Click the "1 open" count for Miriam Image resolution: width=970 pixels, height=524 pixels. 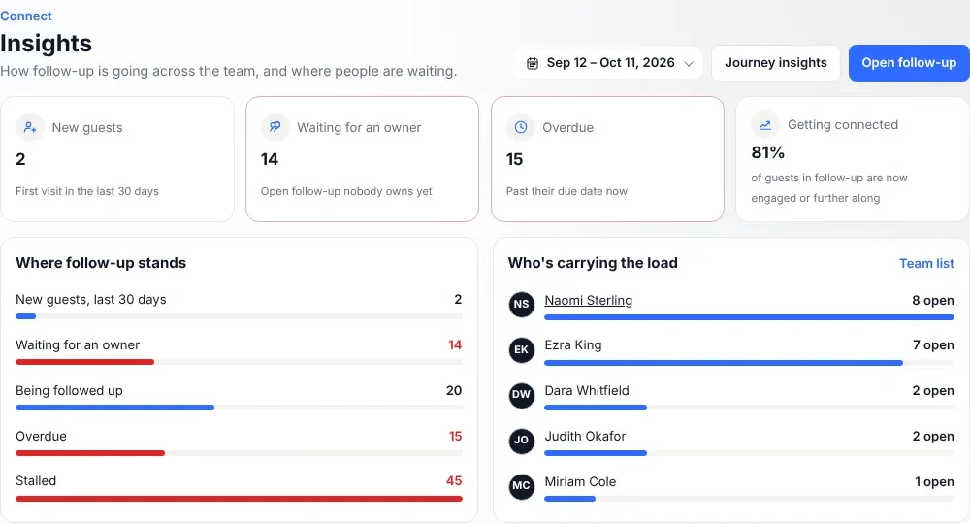[934, 482]
